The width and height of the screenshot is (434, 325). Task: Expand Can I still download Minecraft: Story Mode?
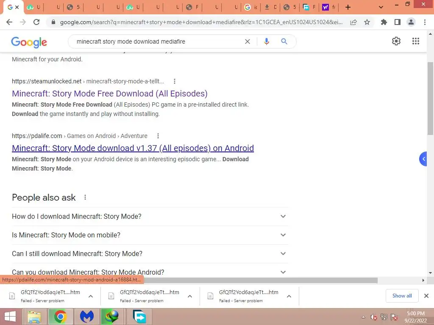click(x=150, y=254)
